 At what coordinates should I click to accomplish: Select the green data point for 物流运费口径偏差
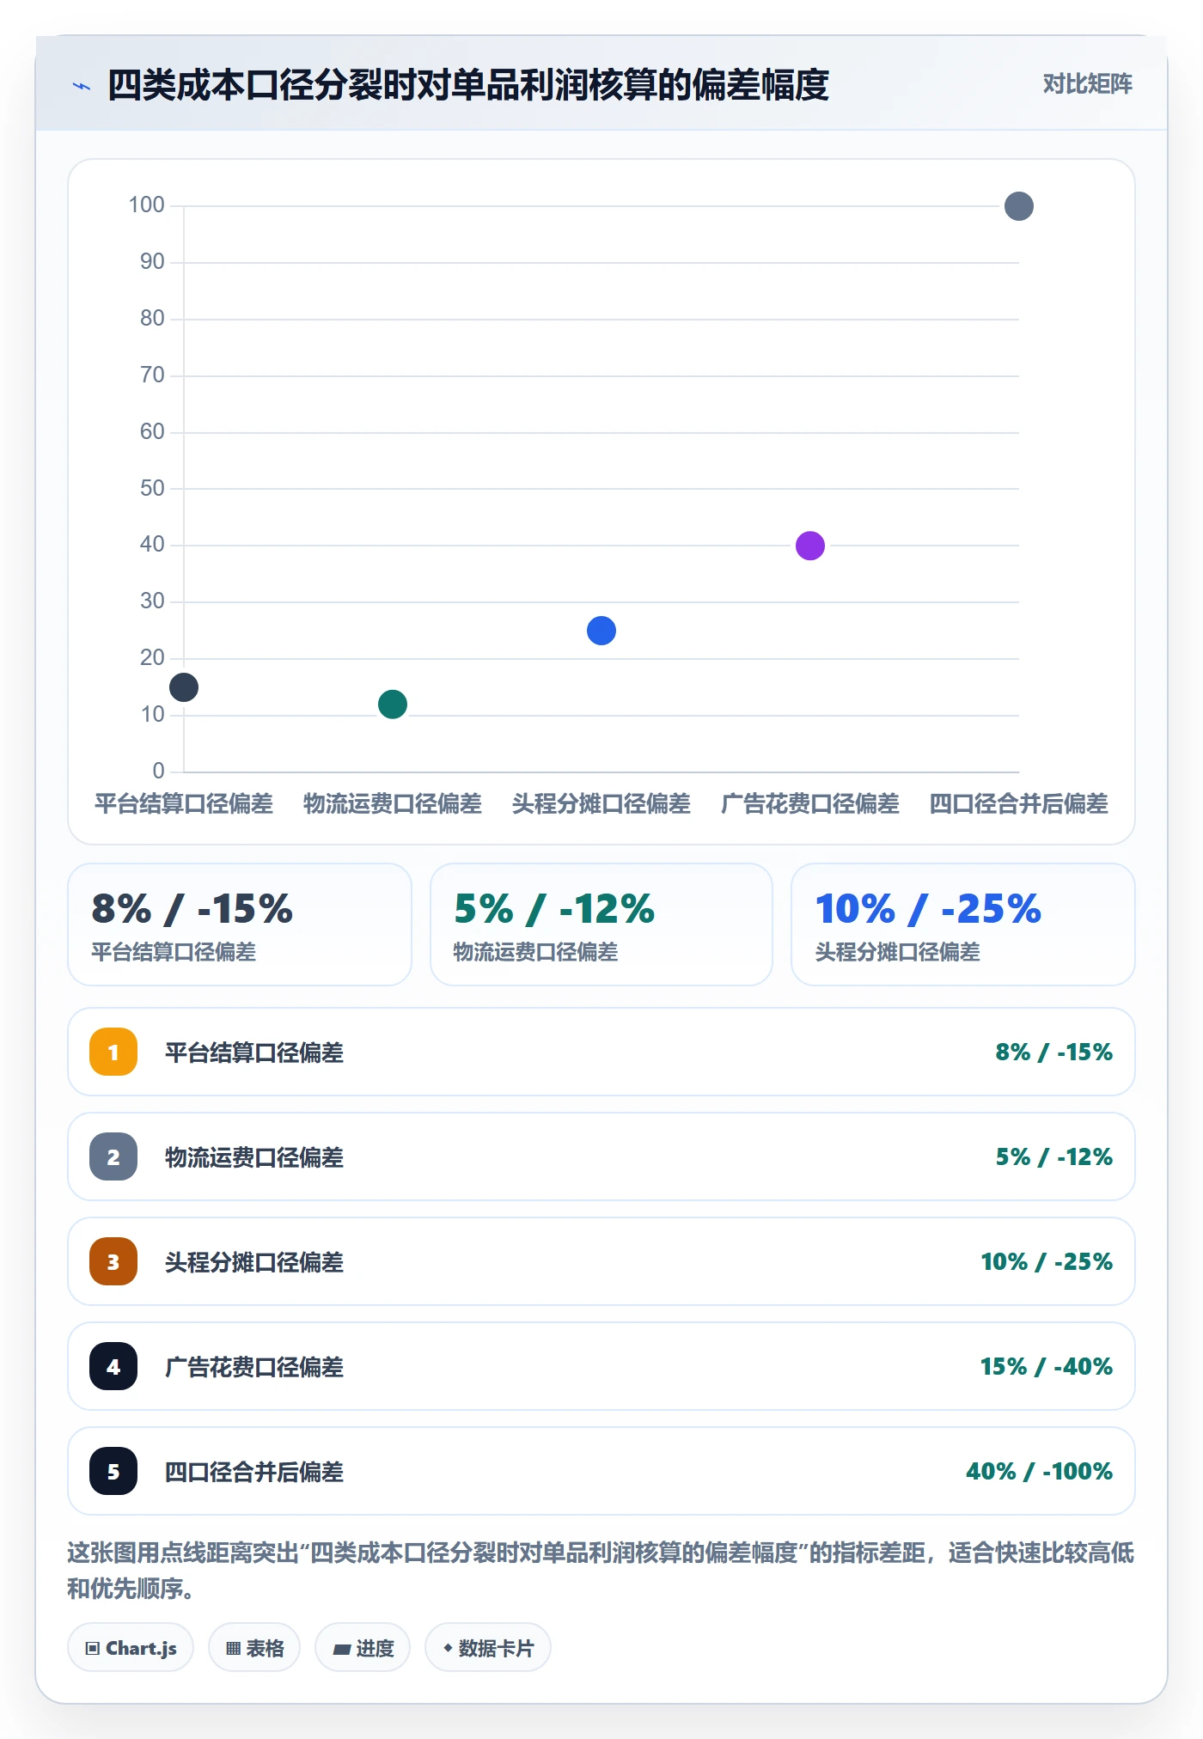[x=393, y=705]
